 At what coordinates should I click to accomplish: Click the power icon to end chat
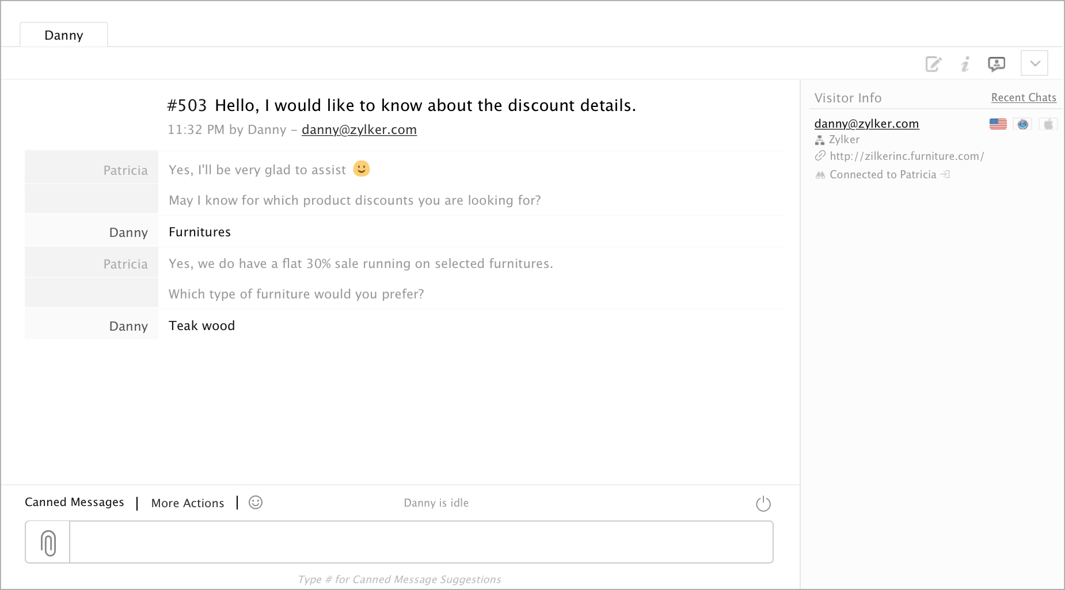click(763, 504)
